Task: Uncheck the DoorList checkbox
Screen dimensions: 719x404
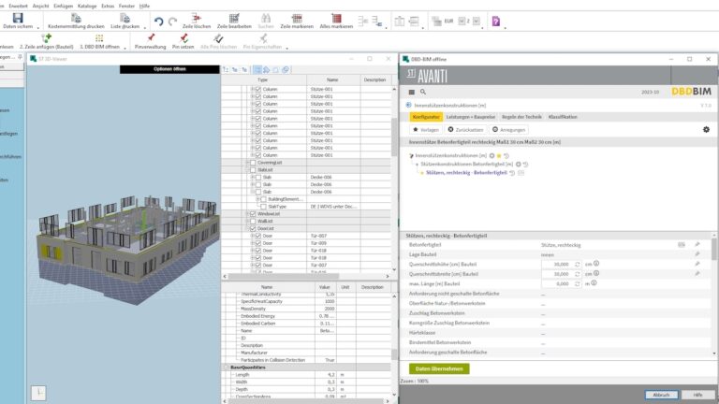Action: point(251,228)
